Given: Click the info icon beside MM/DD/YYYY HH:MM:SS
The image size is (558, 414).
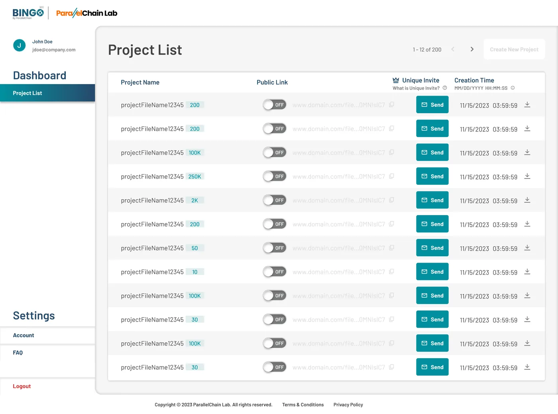Looking at the screenshot, I should 513,88.
